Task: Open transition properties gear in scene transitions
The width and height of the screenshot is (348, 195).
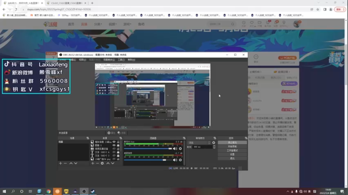Action: click(x=214, y=143)
